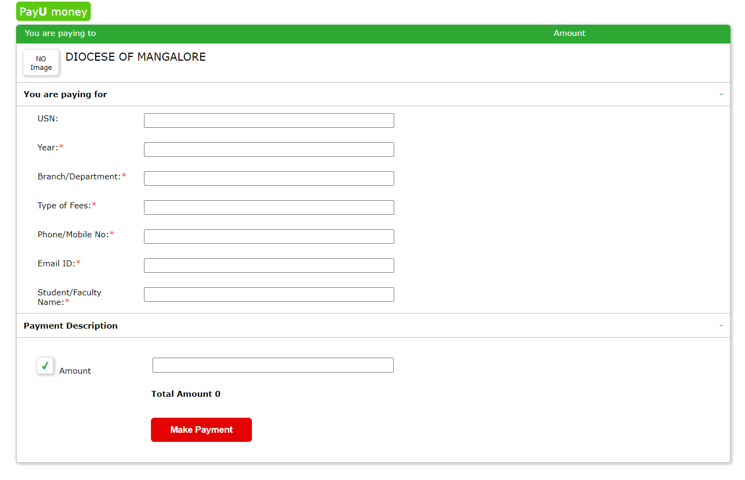Screen dimensions: 745x480
Task: Click the USN: label
Action: pos(48,119)
